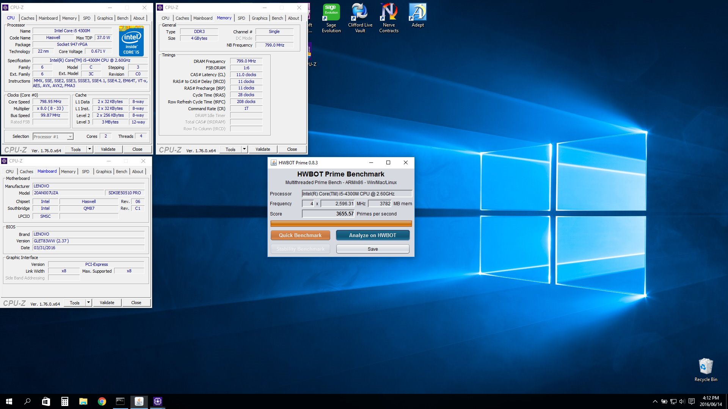Switch to the CPU-Z taskbar icon

coord(157,401)
